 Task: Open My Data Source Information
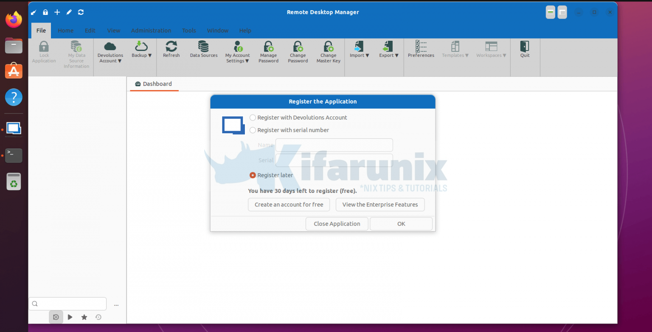(x=76, y=54)
